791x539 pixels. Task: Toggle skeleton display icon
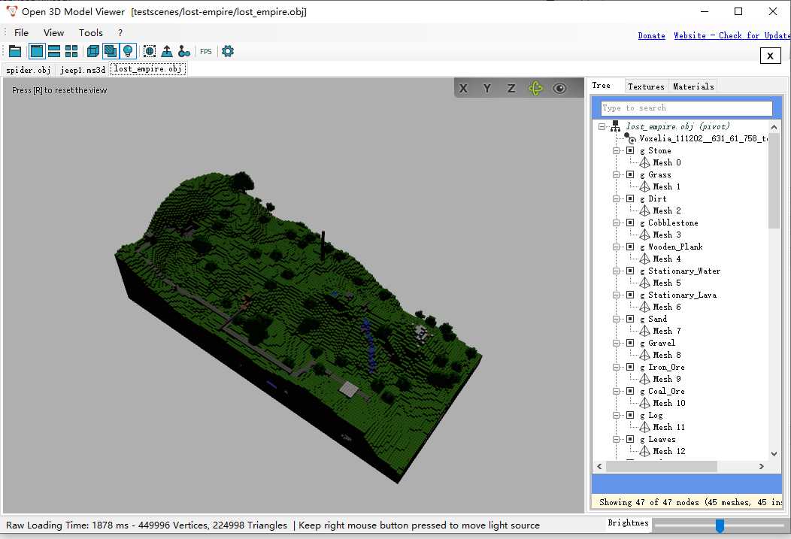pos(184,51)
